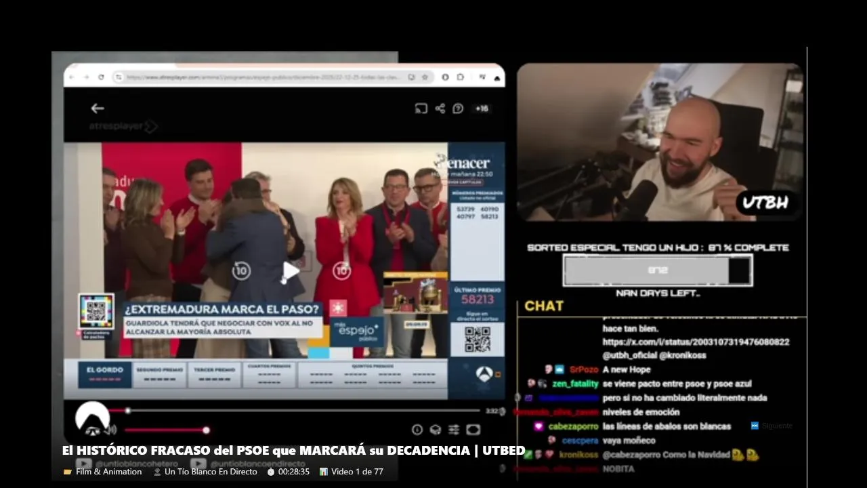Go back in the browser

(72, 77)
